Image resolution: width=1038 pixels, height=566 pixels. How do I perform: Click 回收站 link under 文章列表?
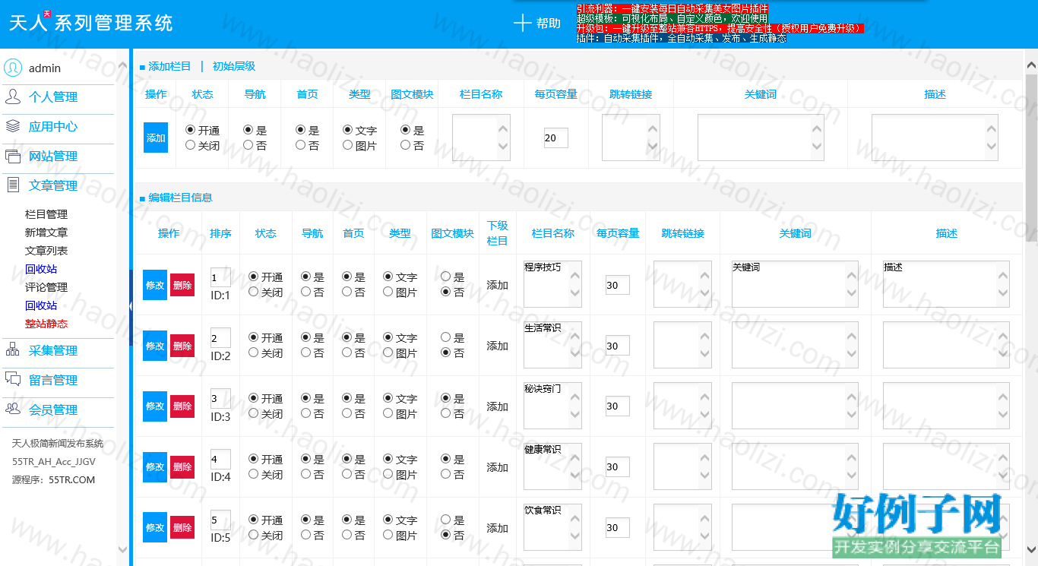coord(41,269)
